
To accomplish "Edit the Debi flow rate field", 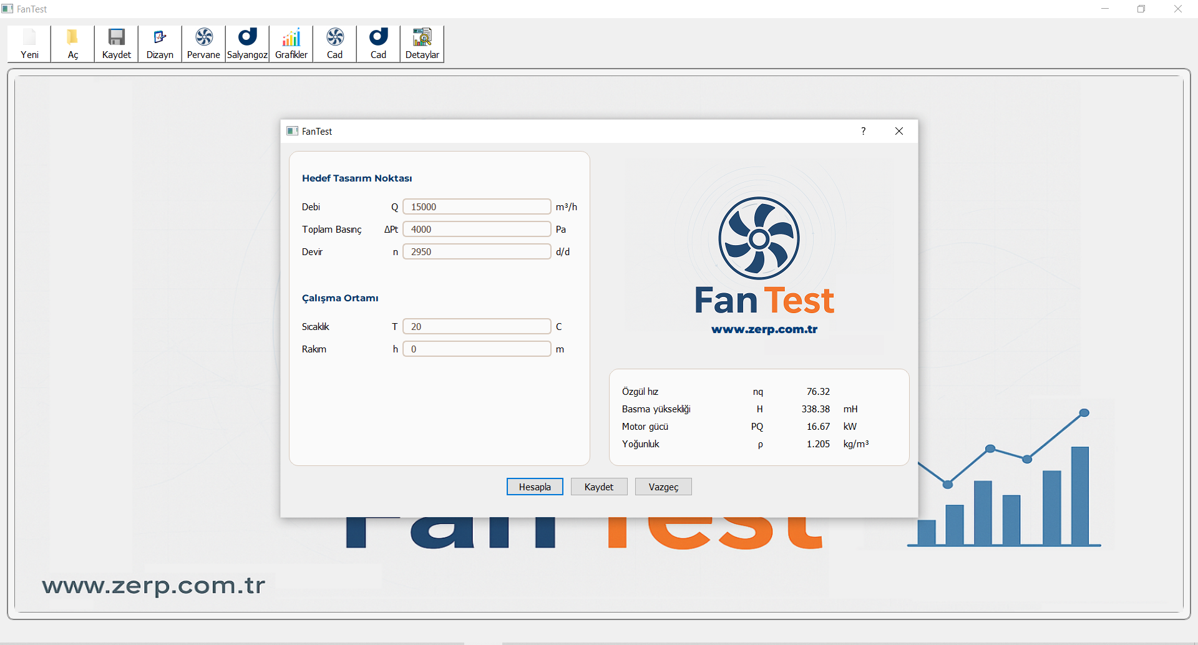I will (476, 206).
